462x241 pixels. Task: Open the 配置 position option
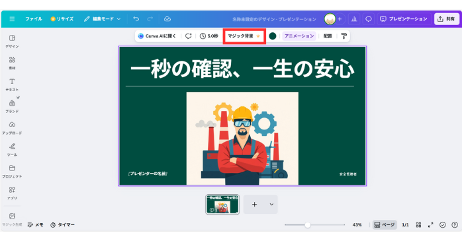[328, 36]
